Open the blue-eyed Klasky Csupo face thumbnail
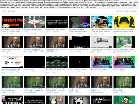The height and width of the screenshot is (104, 139). [x=102, y=22]
